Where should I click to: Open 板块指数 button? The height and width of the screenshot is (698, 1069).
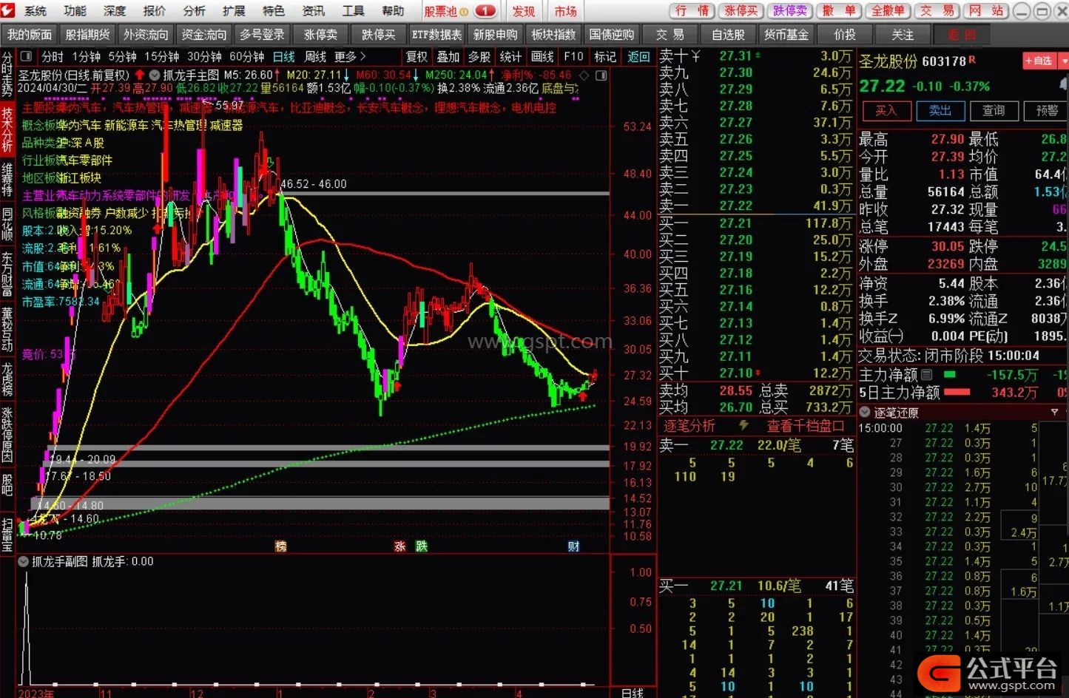553,35
